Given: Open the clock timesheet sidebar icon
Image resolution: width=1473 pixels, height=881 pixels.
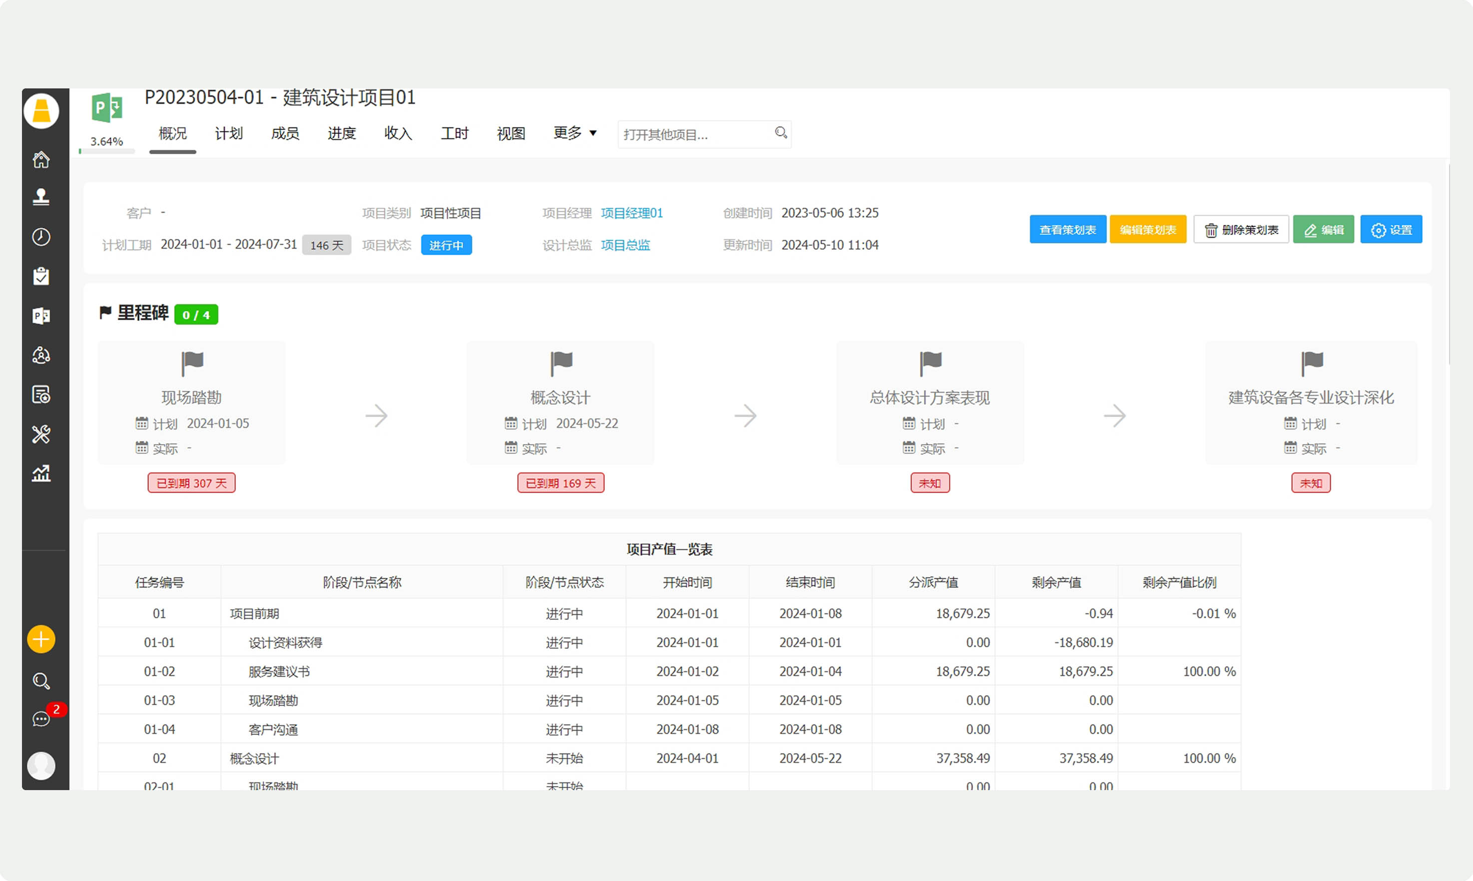Looking at the screenshot, I should click(x=41, y=236).
